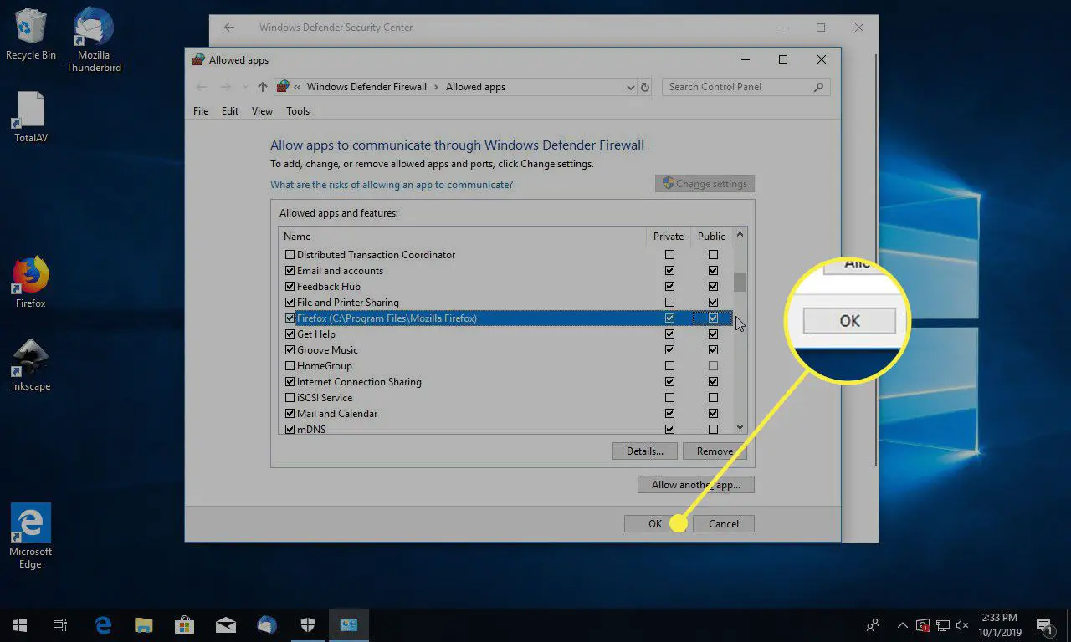Open the Windows Start menu
Viewport: 1071px width, 642px height.
pyautogui.click(x=20, y=624)
